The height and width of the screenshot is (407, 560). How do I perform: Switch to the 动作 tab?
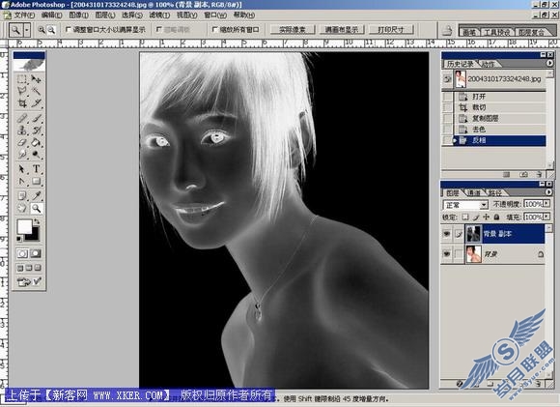(x=488, y=64)
